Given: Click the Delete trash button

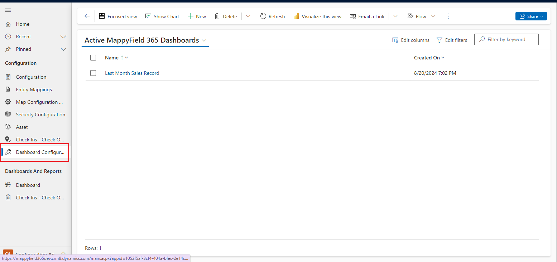Looking at the screenshot, I should [x=226, y=16].
